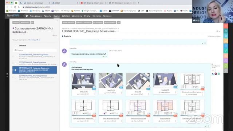Open dropdown arrow beside СОГЛАСОВАНИЕ_Надежда Баженина title
Screen dimensions: 233x131
(x=116, y=31)
